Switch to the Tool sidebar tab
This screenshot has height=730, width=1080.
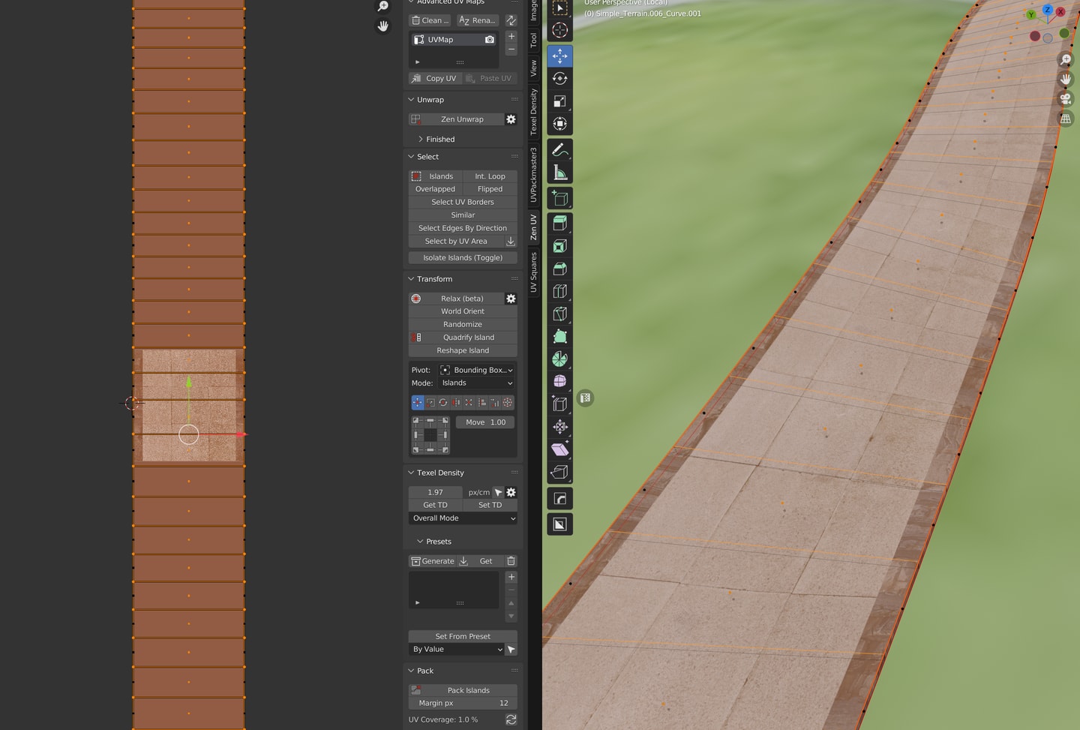coord(534,40)
